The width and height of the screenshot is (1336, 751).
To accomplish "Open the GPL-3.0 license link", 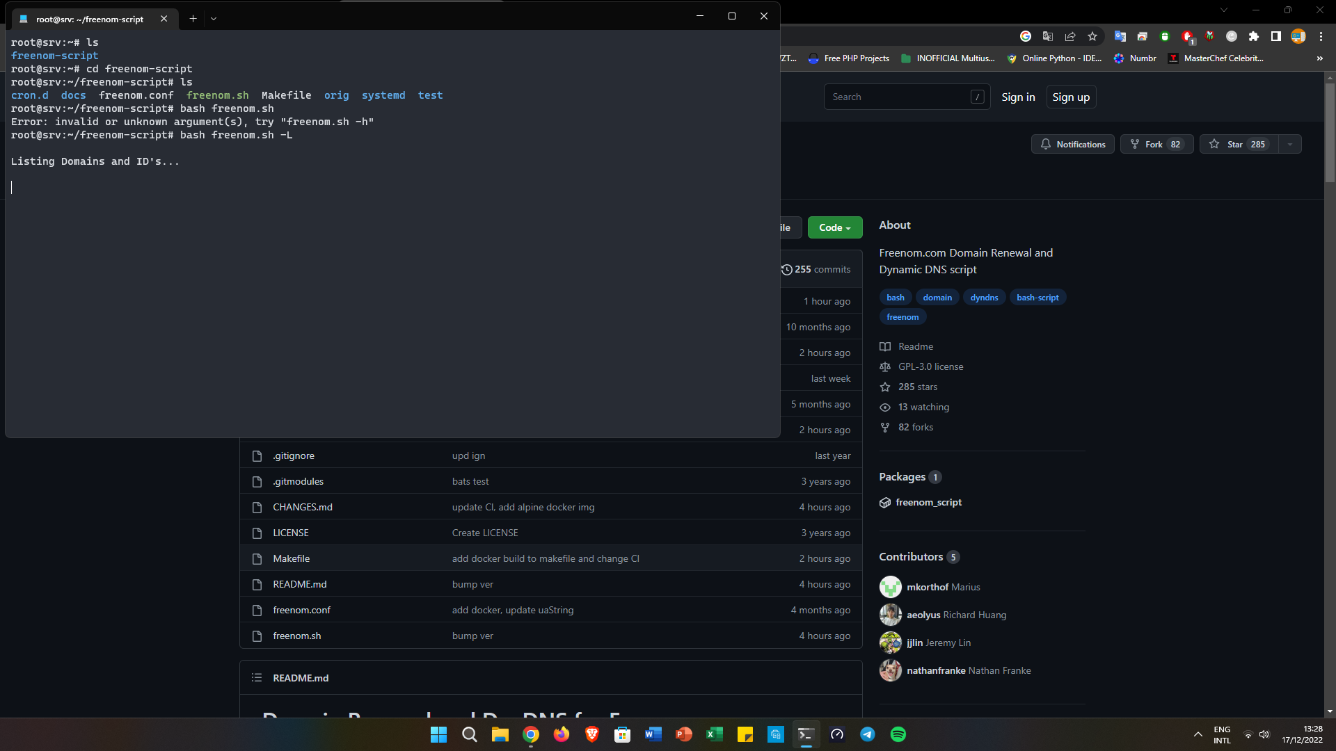I will (930, 366).
